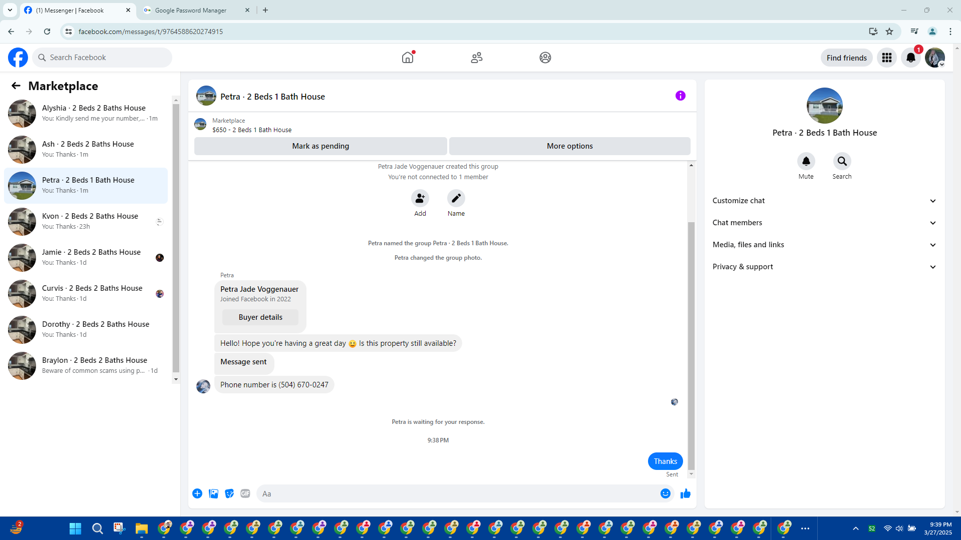Click the Aa message input box
Screen dimensions: 961x540
458,493
